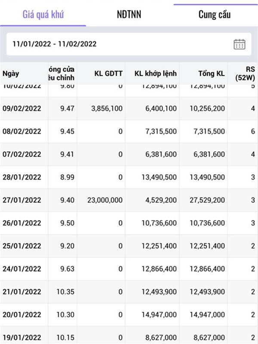Click the KL khớp lệnh column header
This screenshot has height=344, width=258.
pos(156,74)
